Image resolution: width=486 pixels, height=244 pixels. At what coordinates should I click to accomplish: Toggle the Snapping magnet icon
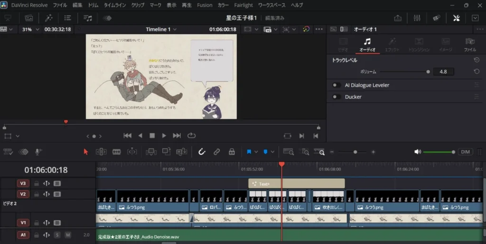point(202,151)
